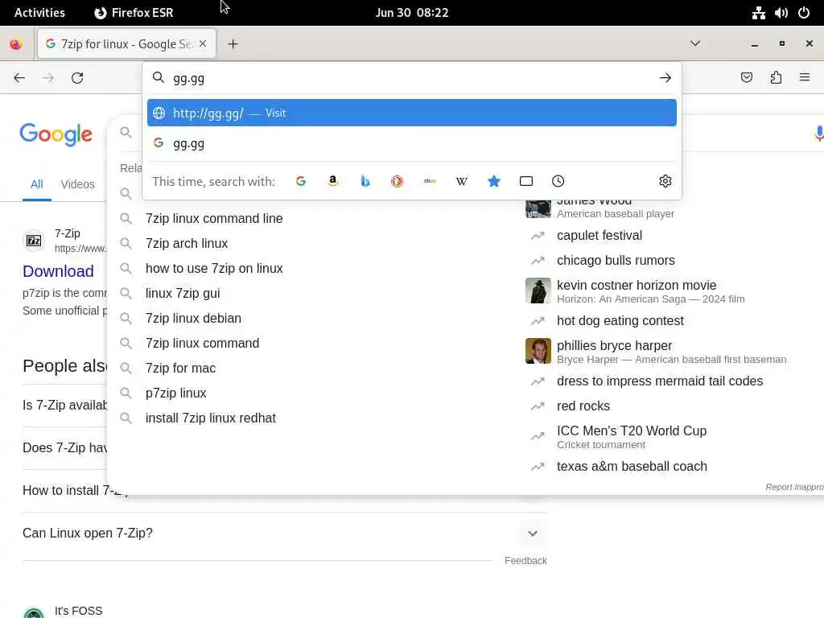
Task: Open the Firefox ESR app menu
Action: tap(134, 13)
